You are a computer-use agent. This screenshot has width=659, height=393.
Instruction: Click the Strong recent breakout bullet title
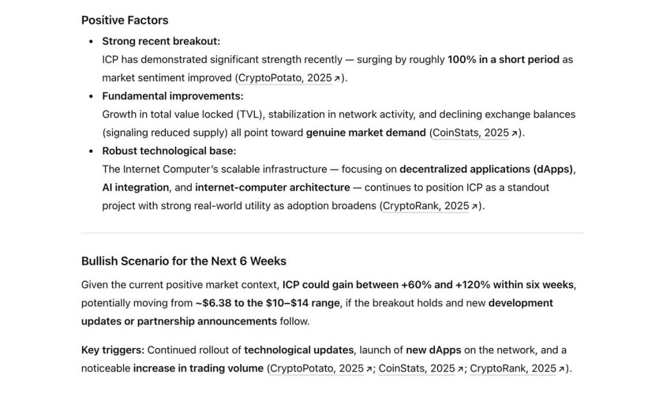tap(161, 41)
